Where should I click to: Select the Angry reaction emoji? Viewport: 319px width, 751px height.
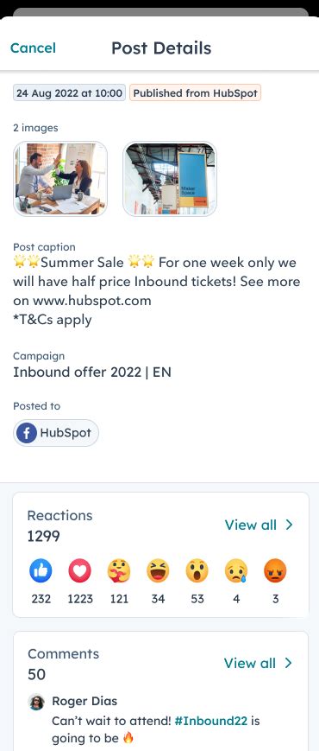(x=276, y=571)
